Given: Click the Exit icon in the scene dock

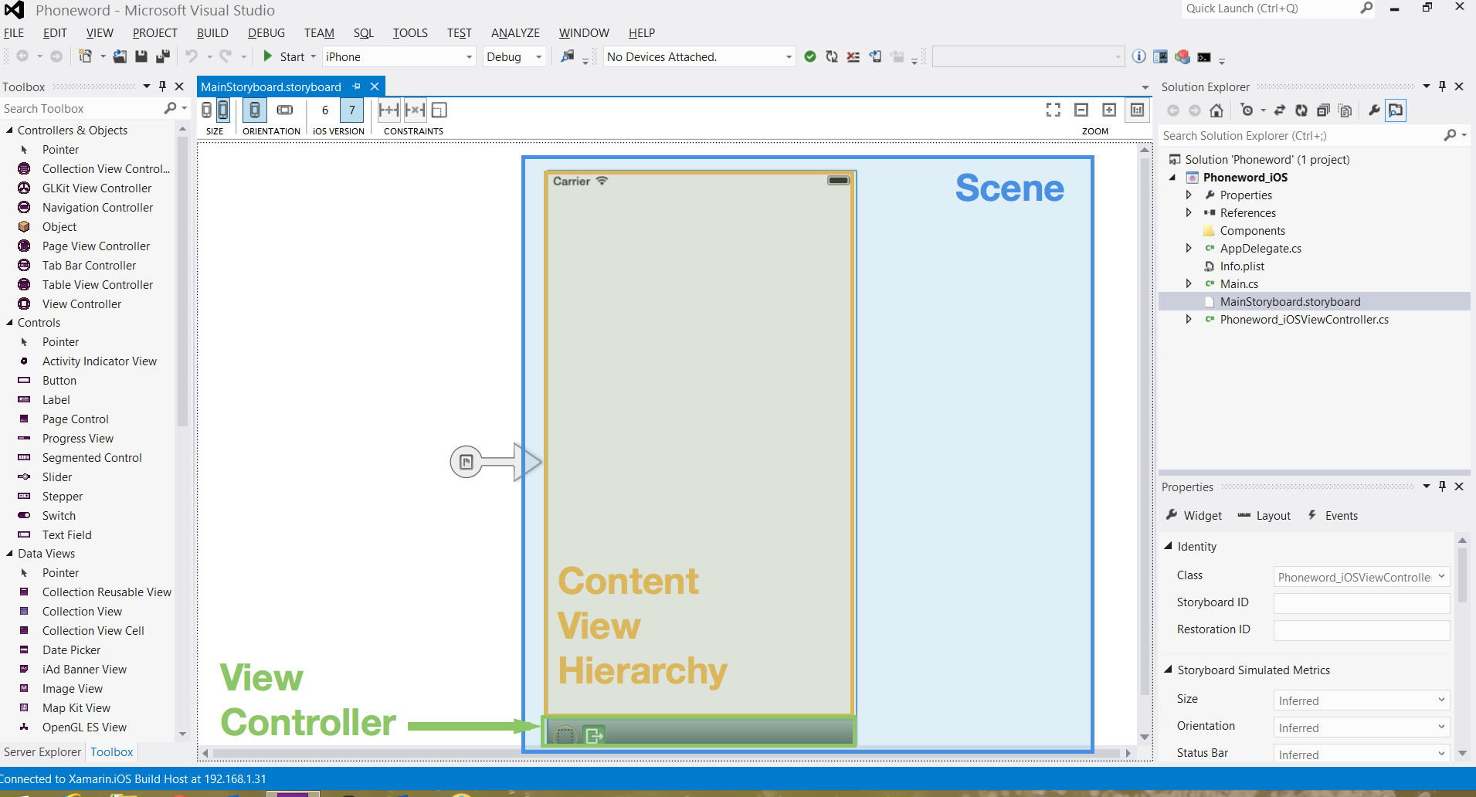Looking at the screenshot, I should click(x=594, y=734).
